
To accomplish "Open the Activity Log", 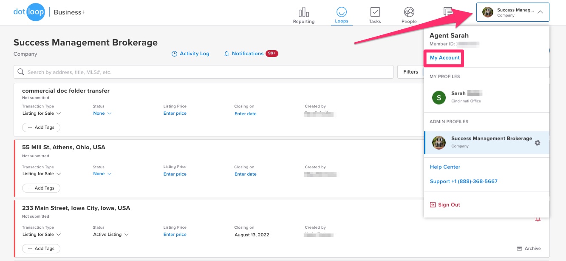I will pos(190,54).
